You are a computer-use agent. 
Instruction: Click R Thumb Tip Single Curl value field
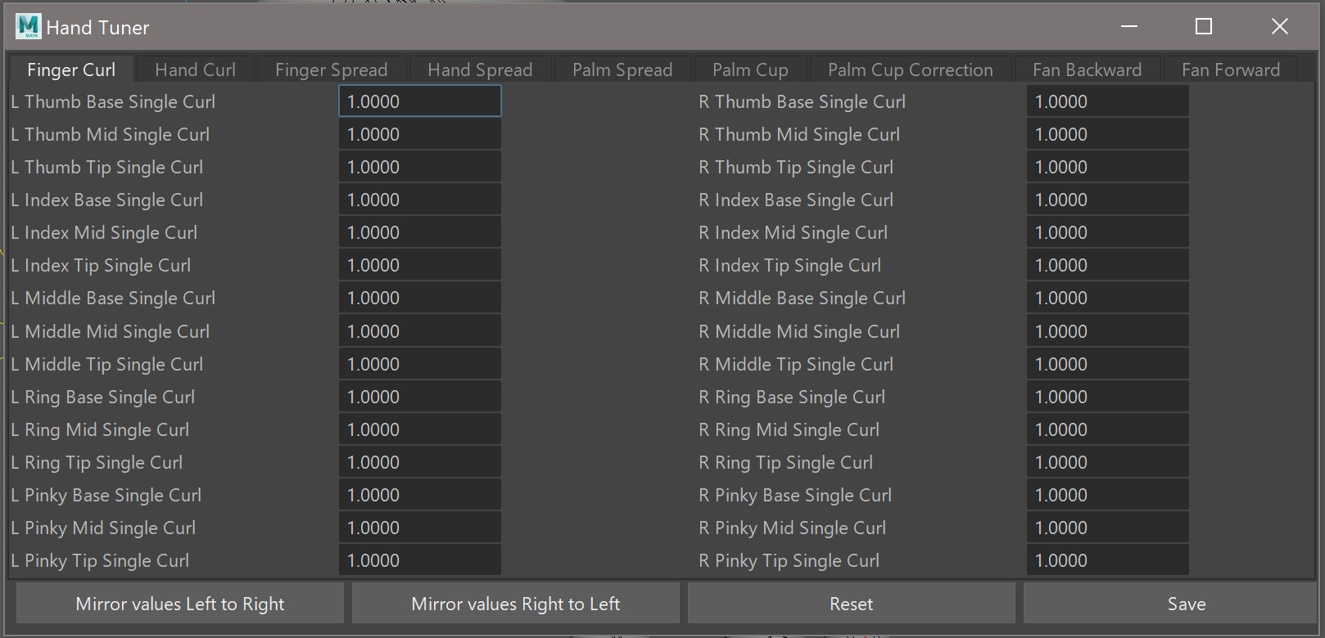tap(1108, 167)
